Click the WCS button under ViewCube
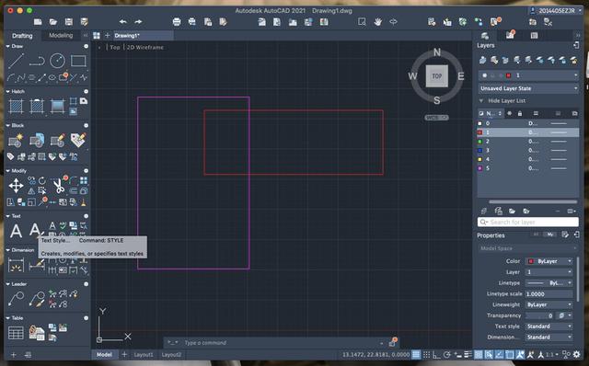Image resolution: width=589 pixels, height=366 pixels. (x=436, y=118)
